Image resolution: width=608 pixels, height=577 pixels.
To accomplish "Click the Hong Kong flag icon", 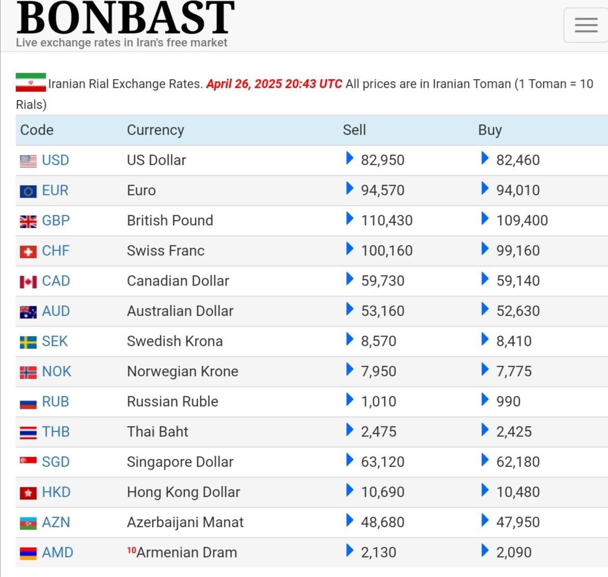I will click(28, 493).
